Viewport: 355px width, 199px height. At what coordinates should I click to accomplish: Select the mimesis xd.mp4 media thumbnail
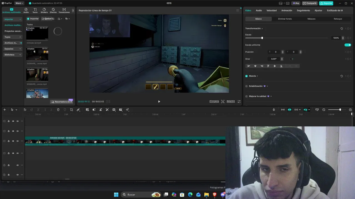pos(37,33)
